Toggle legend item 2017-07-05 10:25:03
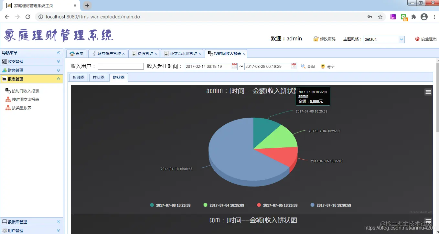 point(277,205)
